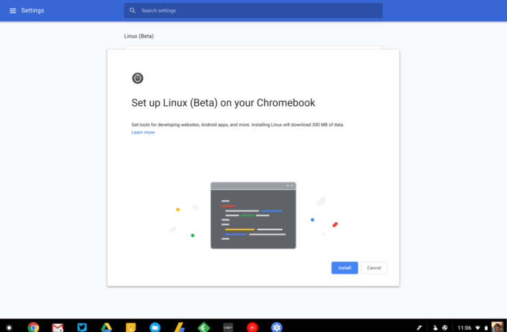Open Gmail from the shelf
Viewport: 507px width, 332px height.
click(57, 327)
